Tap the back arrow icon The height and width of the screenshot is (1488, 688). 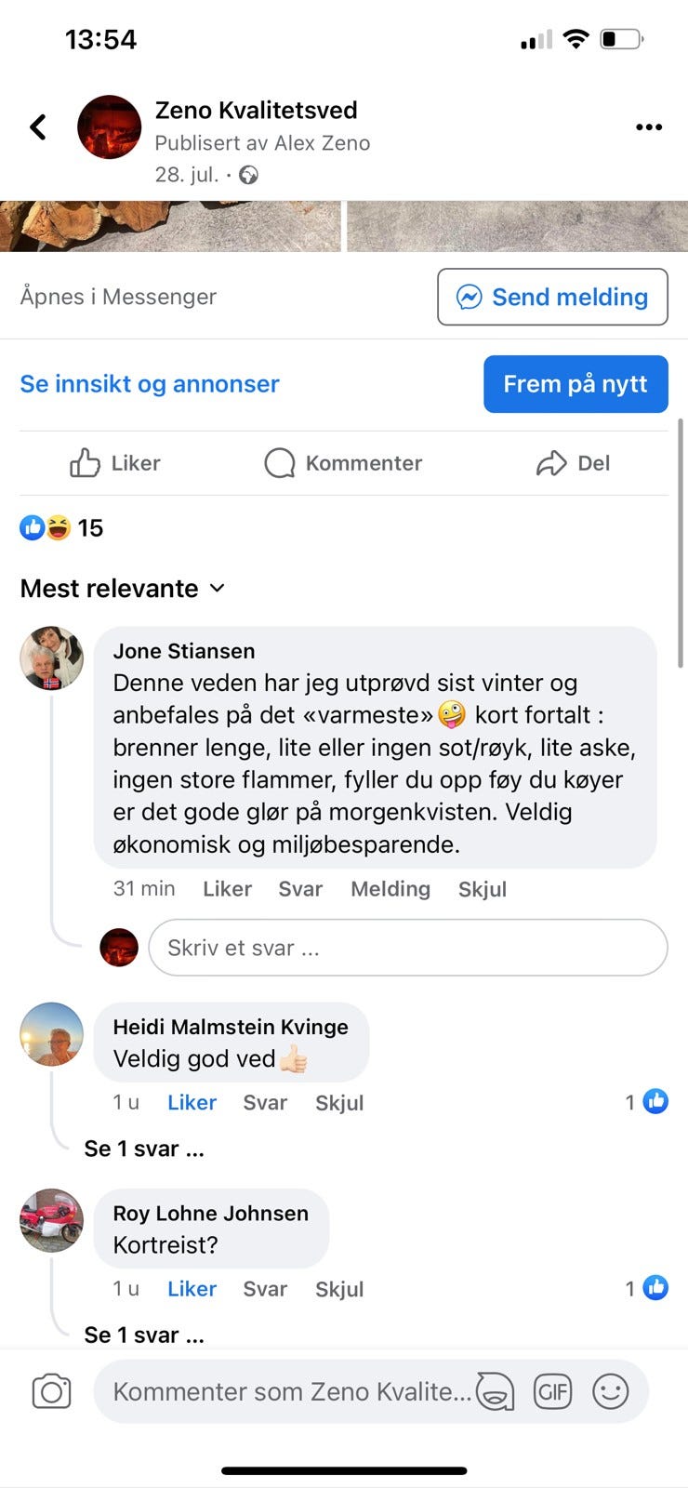(x=38, y=126)
